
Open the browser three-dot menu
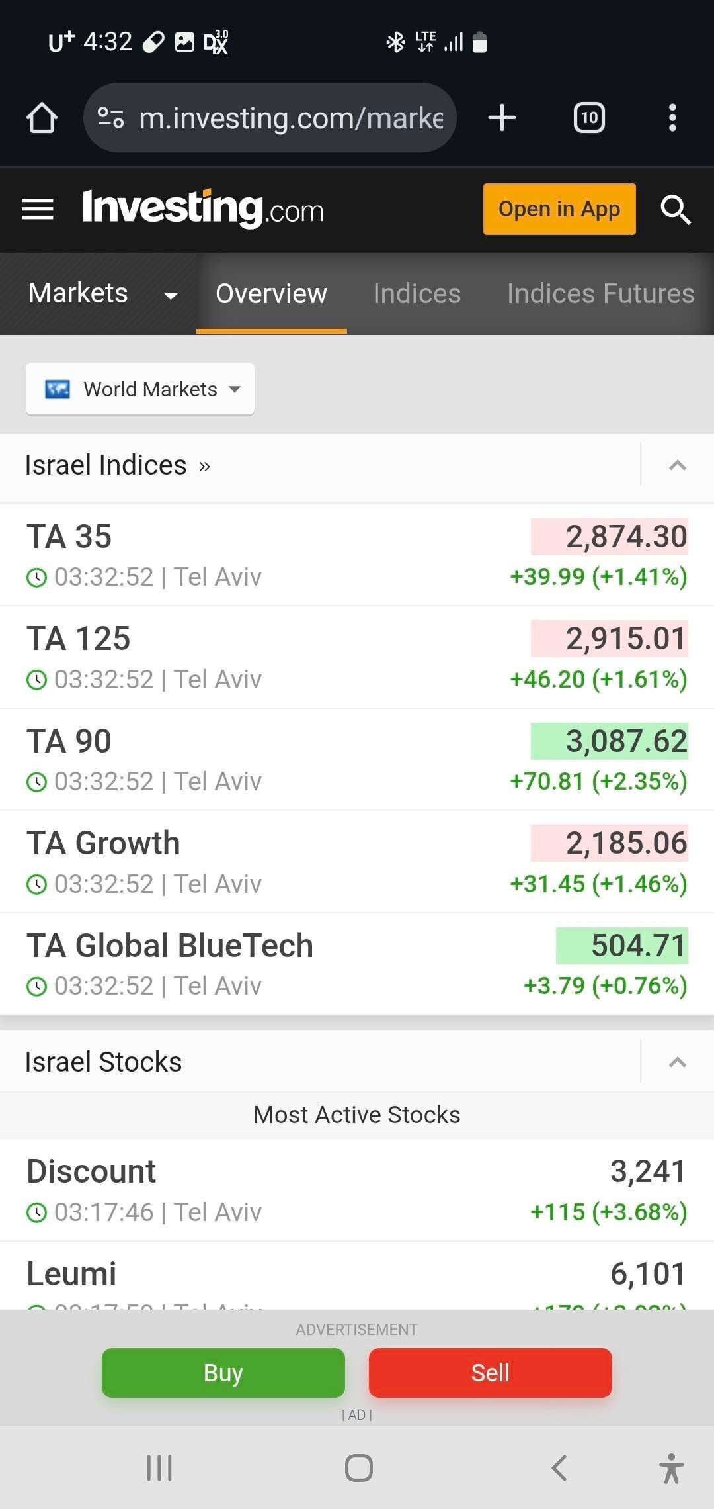(x=672, y=118)
